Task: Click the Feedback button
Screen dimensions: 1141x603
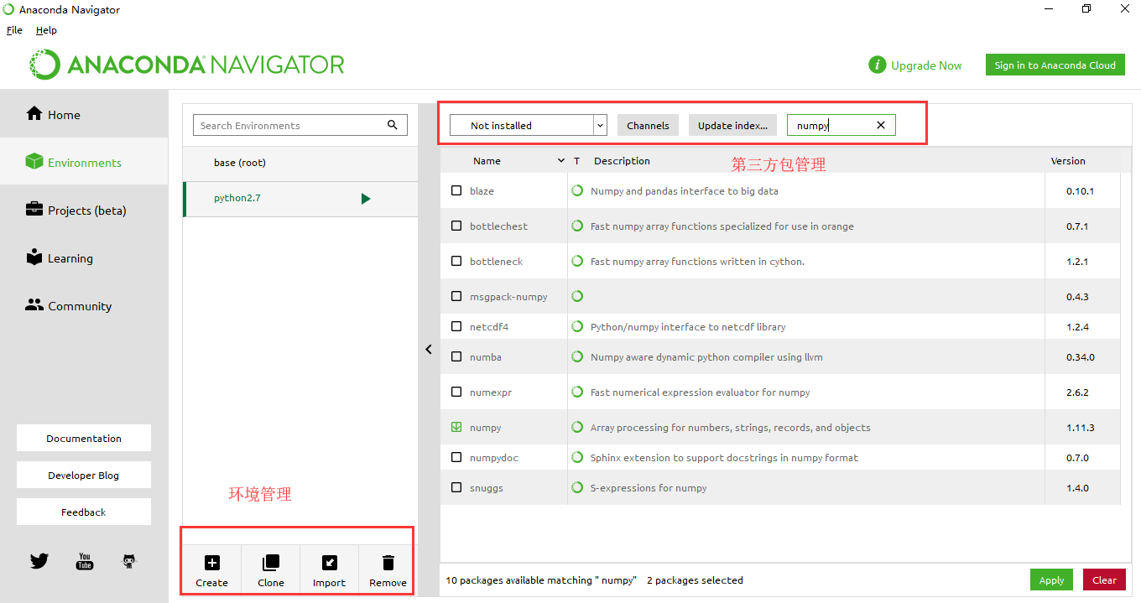Action: pos(84,512)
